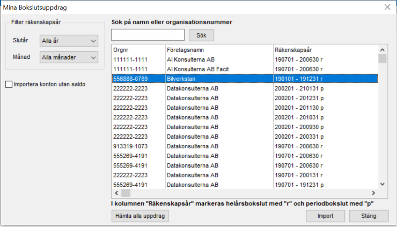Click the Import button

(x=325, y=216)
